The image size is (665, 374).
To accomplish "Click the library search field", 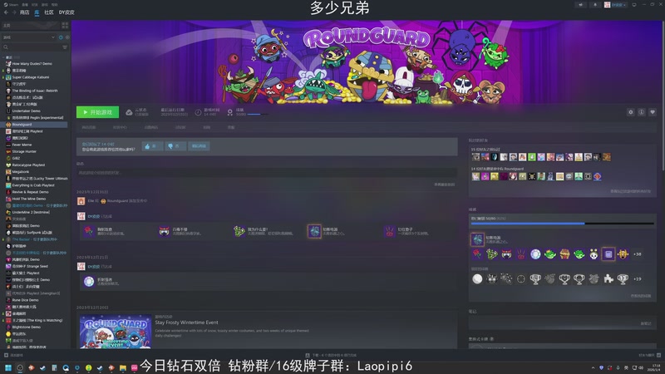I will click(x=32, y=47).
